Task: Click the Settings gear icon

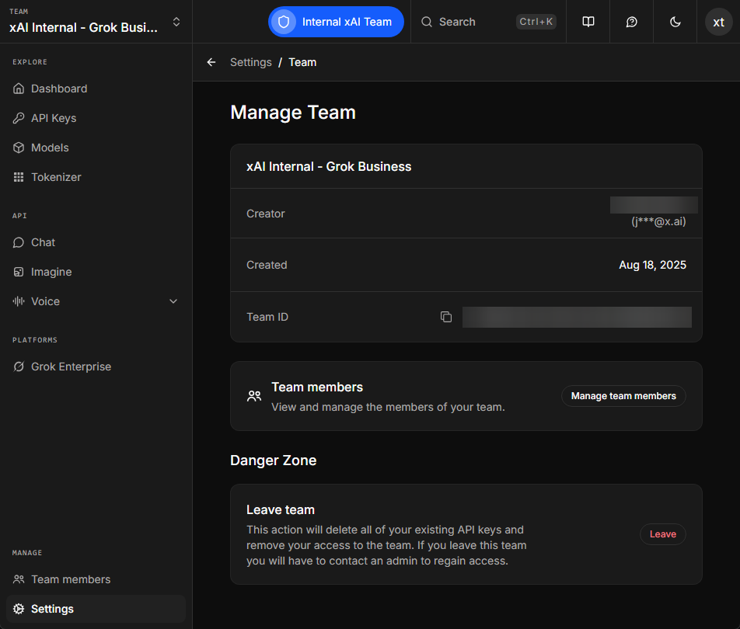Action: click(x=19, y=609)
